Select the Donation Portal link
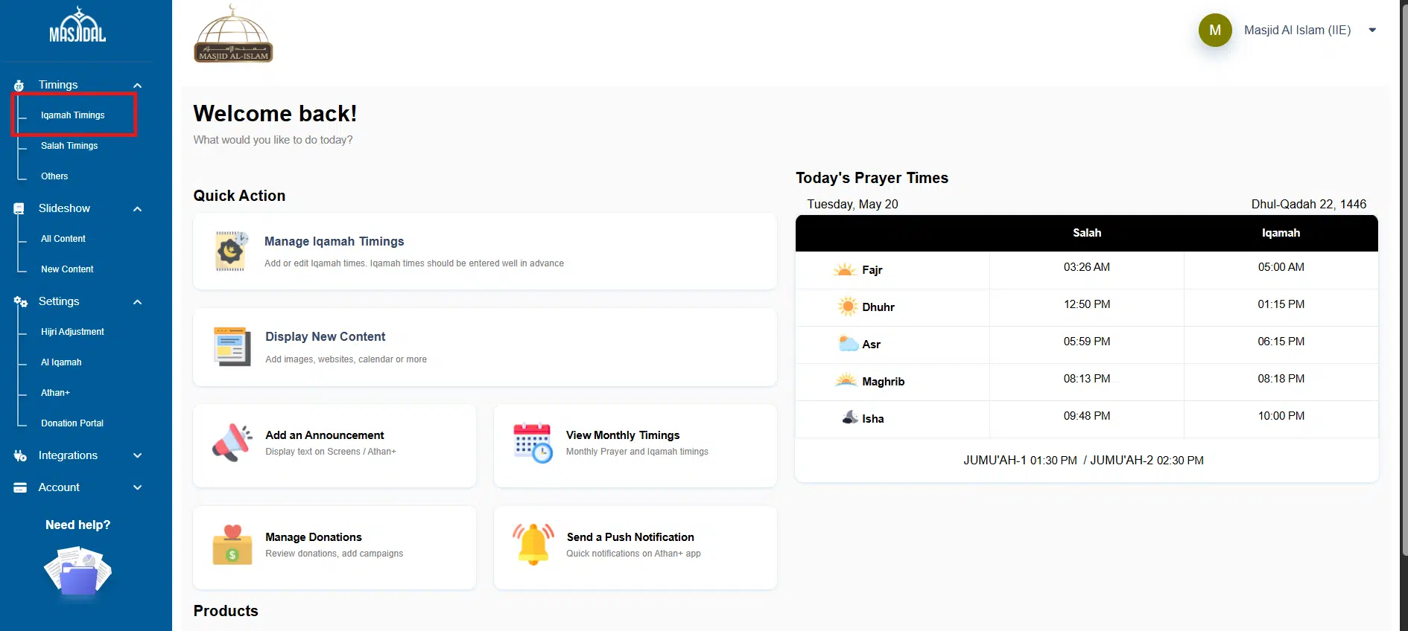This screenshot has width=1408, height=631. click(72, 423)
